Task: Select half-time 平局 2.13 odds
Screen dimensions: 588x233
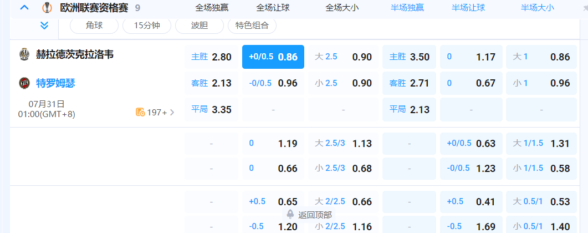Action: [x=409, y=109]
